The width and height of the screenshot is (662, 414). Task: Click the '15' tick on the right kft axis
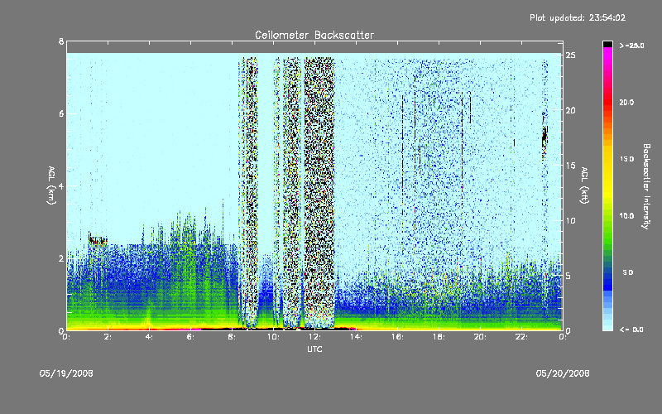570,166
